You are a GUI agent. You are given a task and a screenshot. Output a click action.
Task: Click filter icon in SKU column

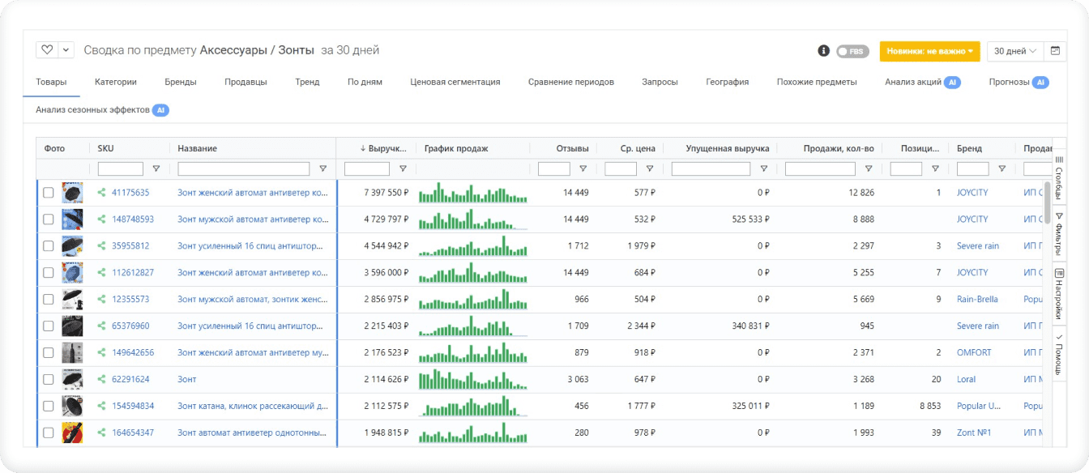click(156, 169)
